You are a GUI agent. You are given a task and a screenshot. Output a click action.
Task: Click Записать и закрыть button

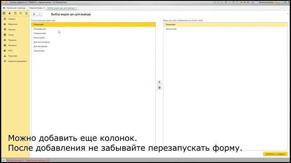[x=275, y=154]
